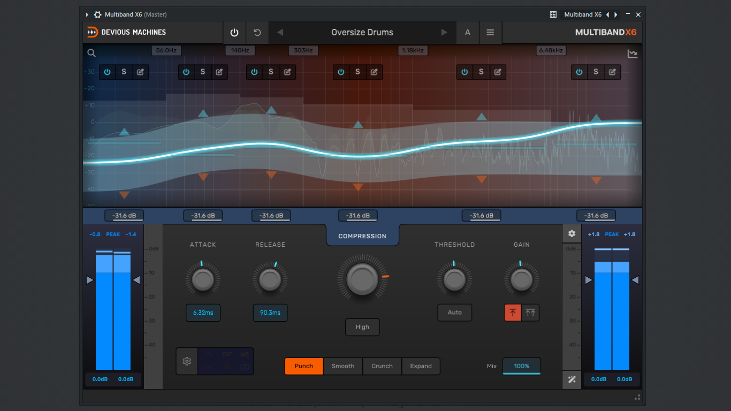731x411 pixels.
Task: Click the grid icon beside Multiband X6 in title bar
Action: point(553,14)
